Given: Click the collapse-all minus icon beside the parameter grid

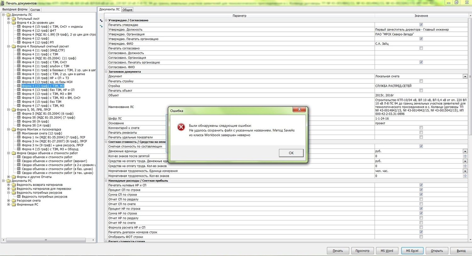Looking at the screenshot, I should coord(101,26).
